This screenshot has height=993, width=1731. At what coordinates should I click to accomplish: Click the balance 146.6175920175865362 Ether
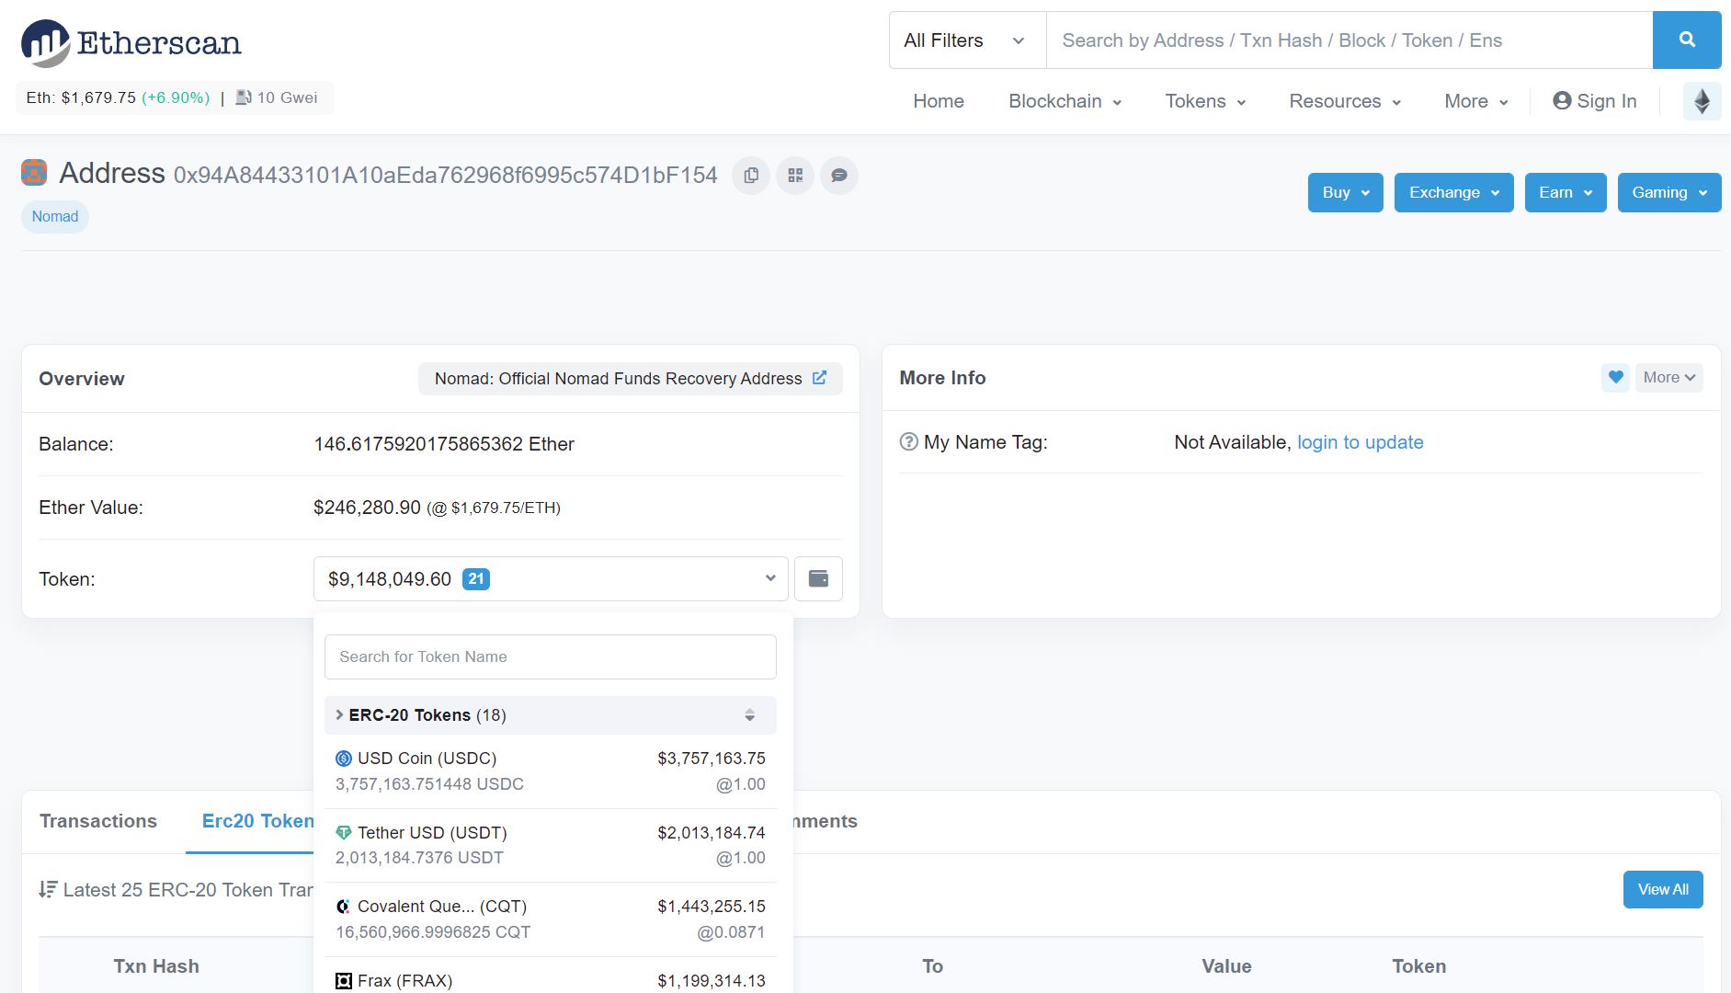(x=444, y=444)
